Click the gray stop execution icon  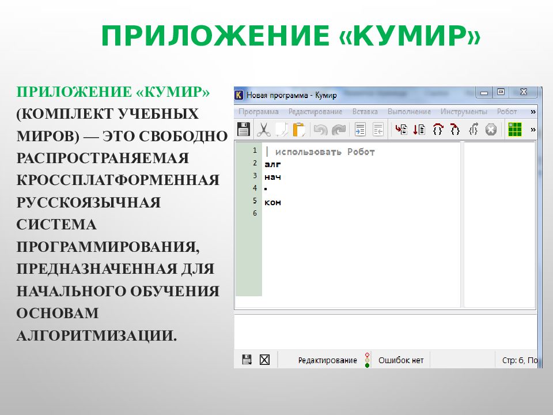pos(491,130)
